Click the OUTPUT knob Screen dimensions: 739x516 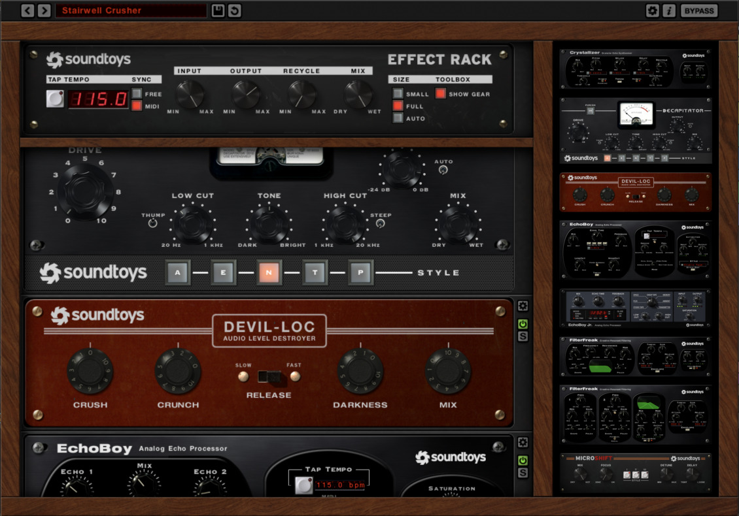pyautogui.click(x=245, y=94)
